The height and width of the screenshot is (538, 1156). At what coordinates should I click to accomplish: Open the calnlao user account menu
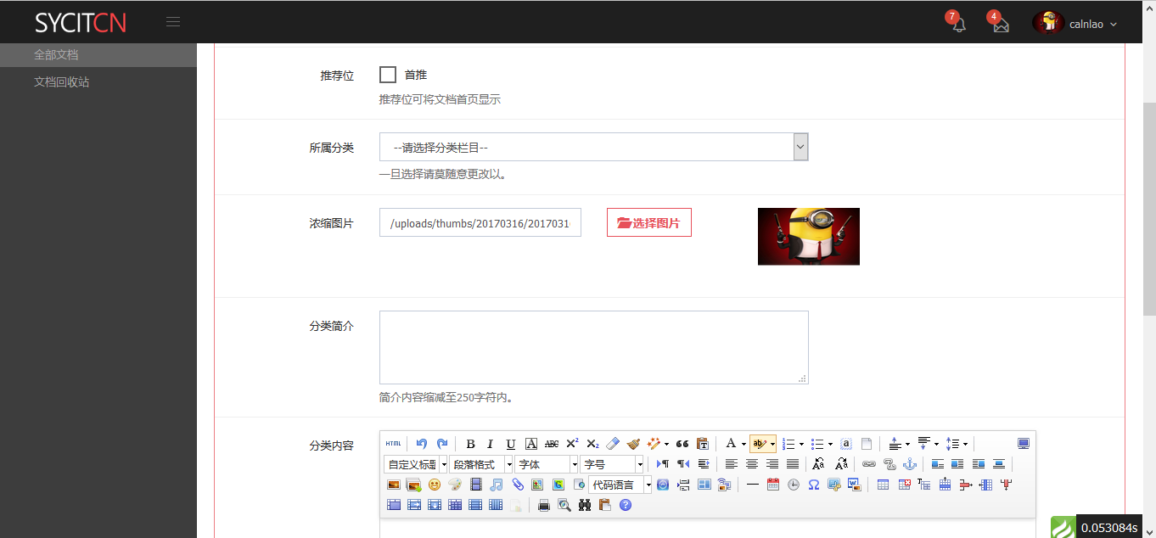pos(1075,24)
